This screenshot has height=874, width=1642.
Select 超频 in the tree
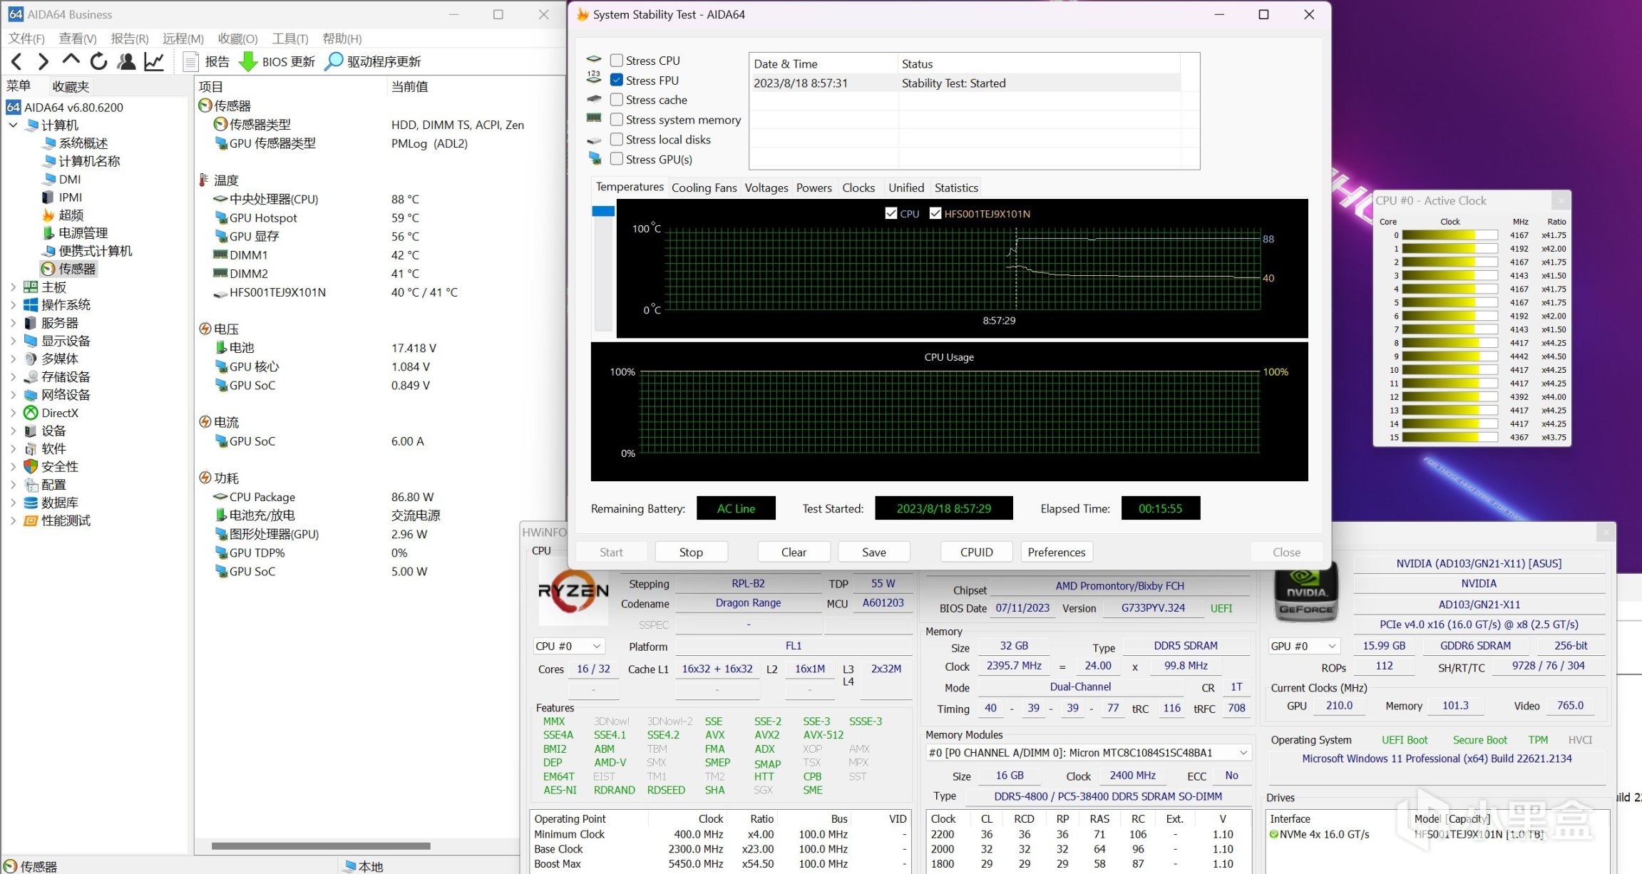click(x=71, y=215)
